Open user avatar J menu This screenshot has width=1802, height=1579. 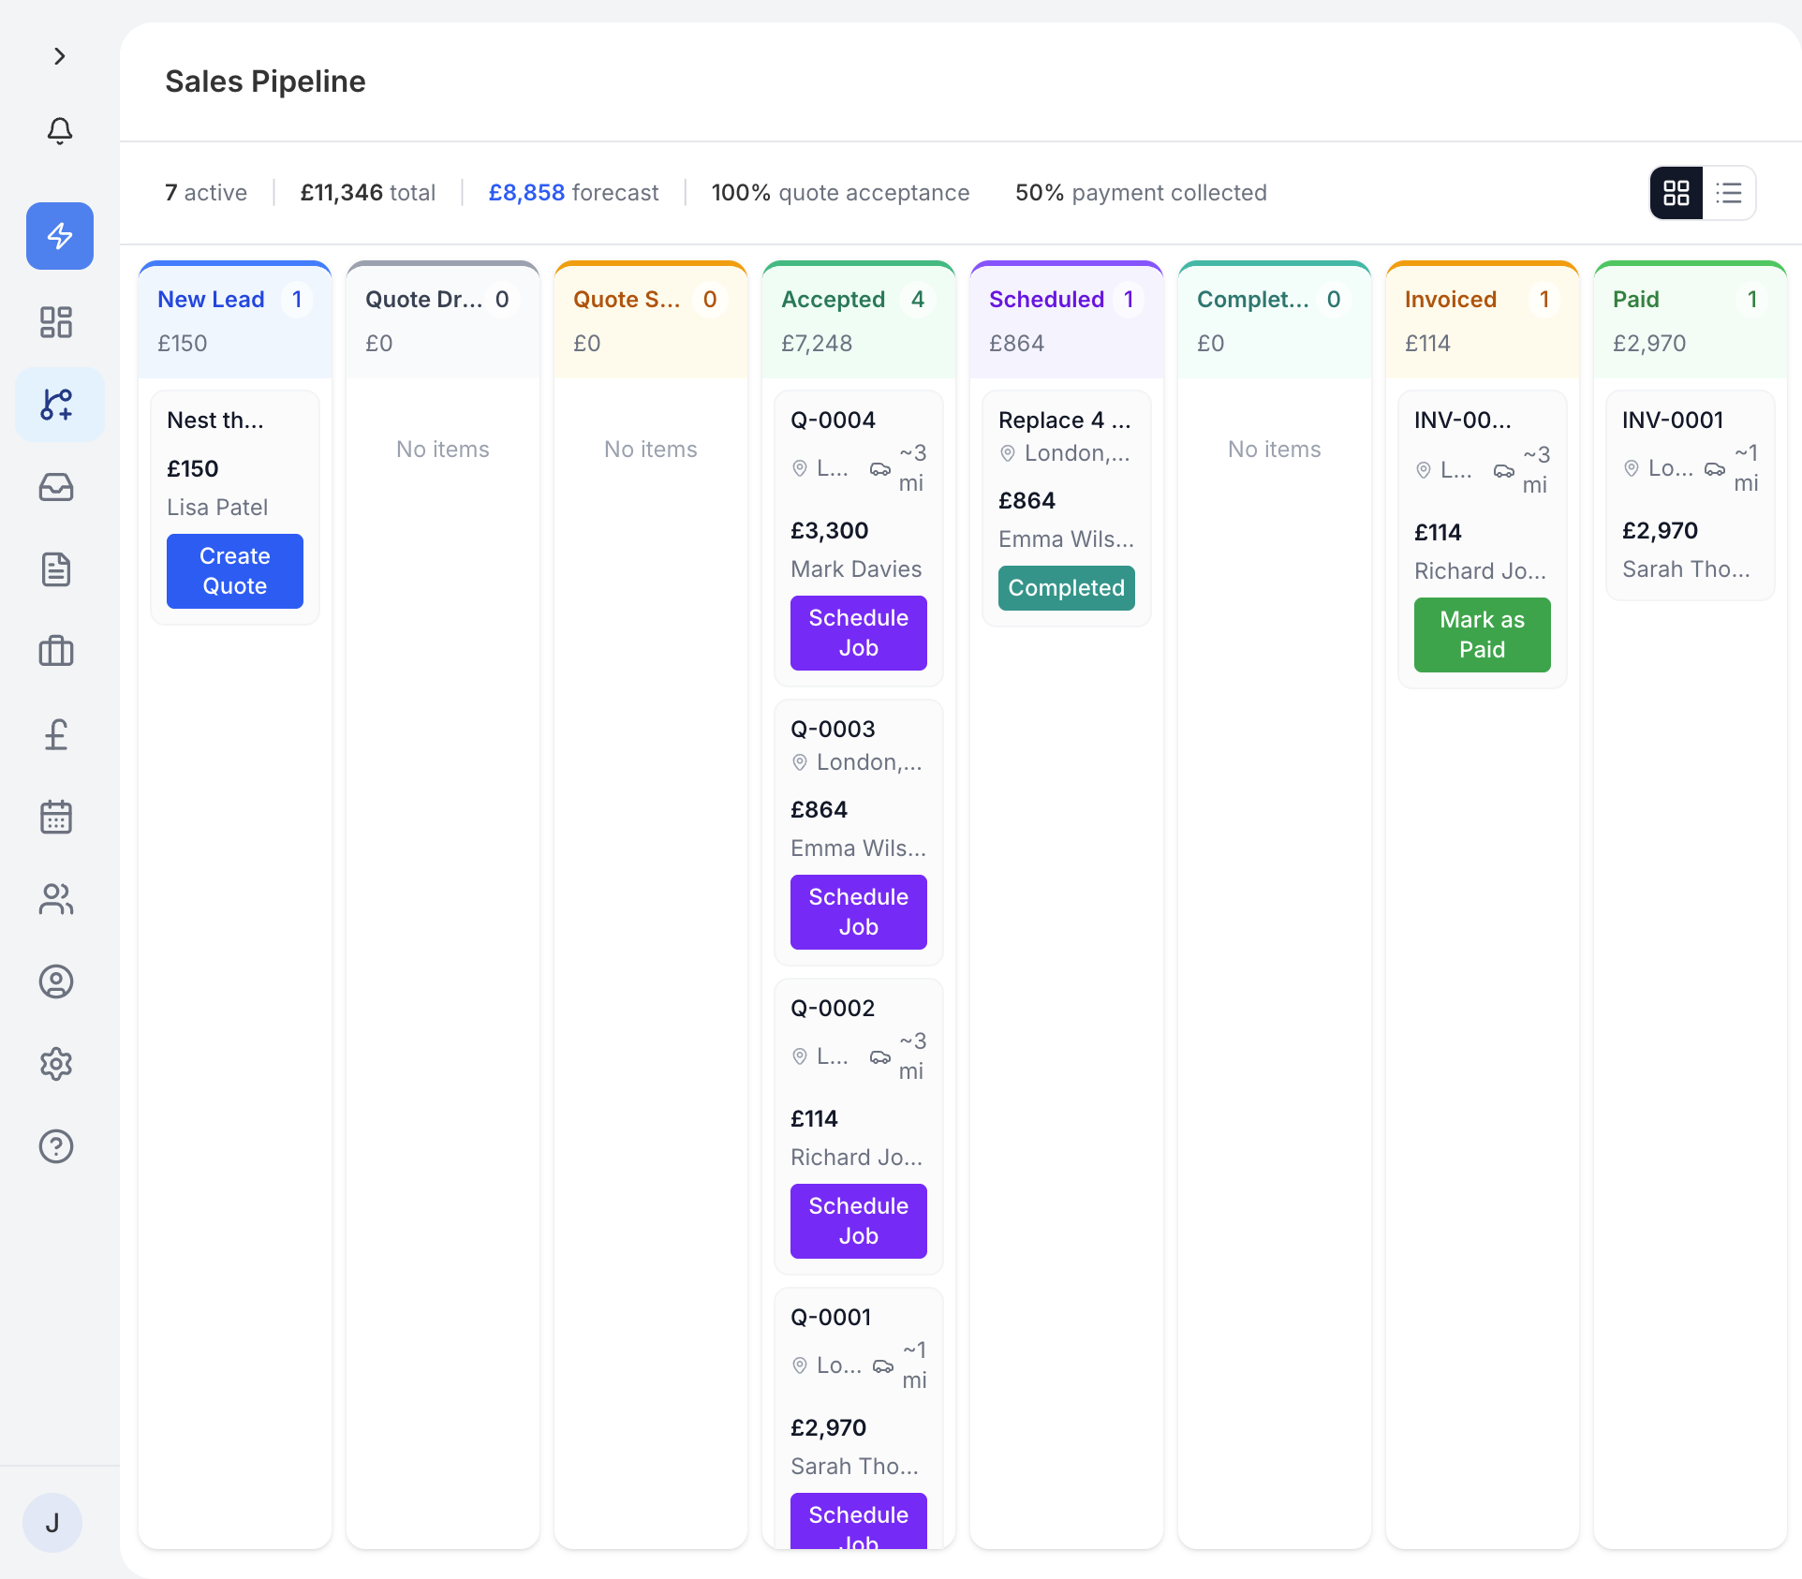coord(52,1523)
